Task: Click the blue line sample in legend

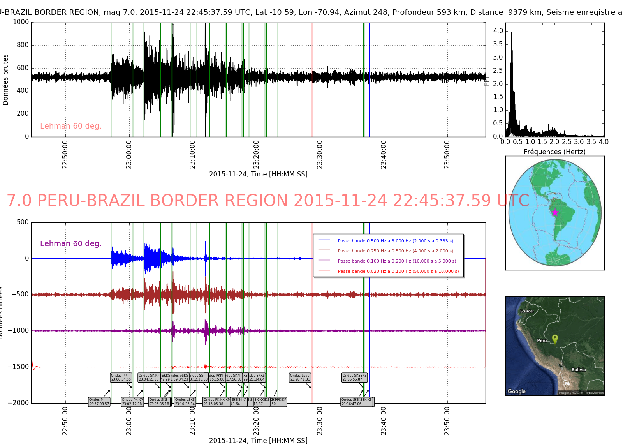Action: 324,240
